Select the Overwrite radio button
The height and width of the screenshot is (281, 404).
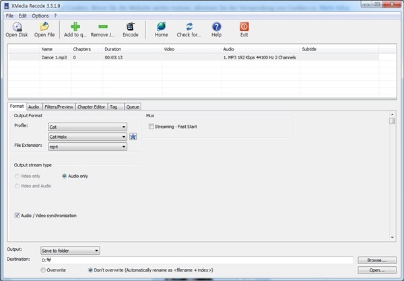click(x=43, y=270)
